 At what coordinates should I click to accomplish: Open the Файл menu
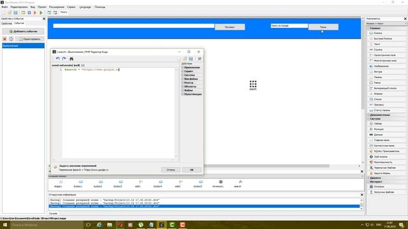(x=4, y=7)
